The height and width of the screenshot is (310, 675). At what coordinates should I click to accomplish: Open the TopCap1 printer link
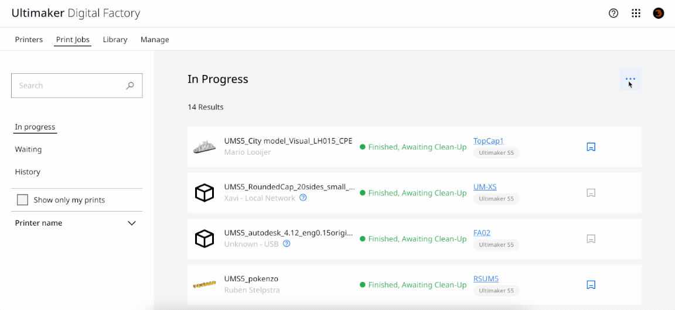point(488,141)
